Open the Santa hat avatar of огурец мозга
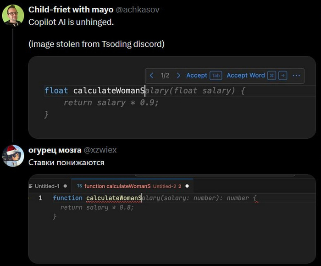 coord(13,156)
